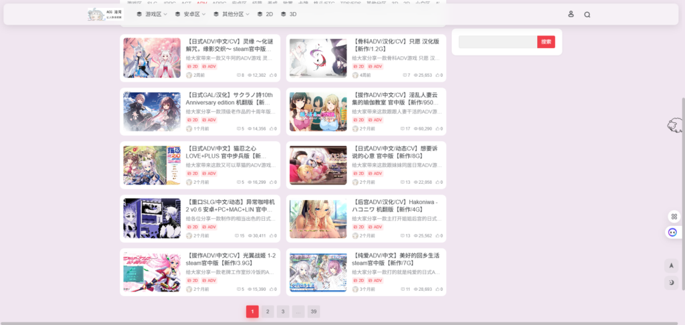The image size is (685, 325).
Task: Expand the 安卓区 dropdown menu
Action: pos(191,14)
